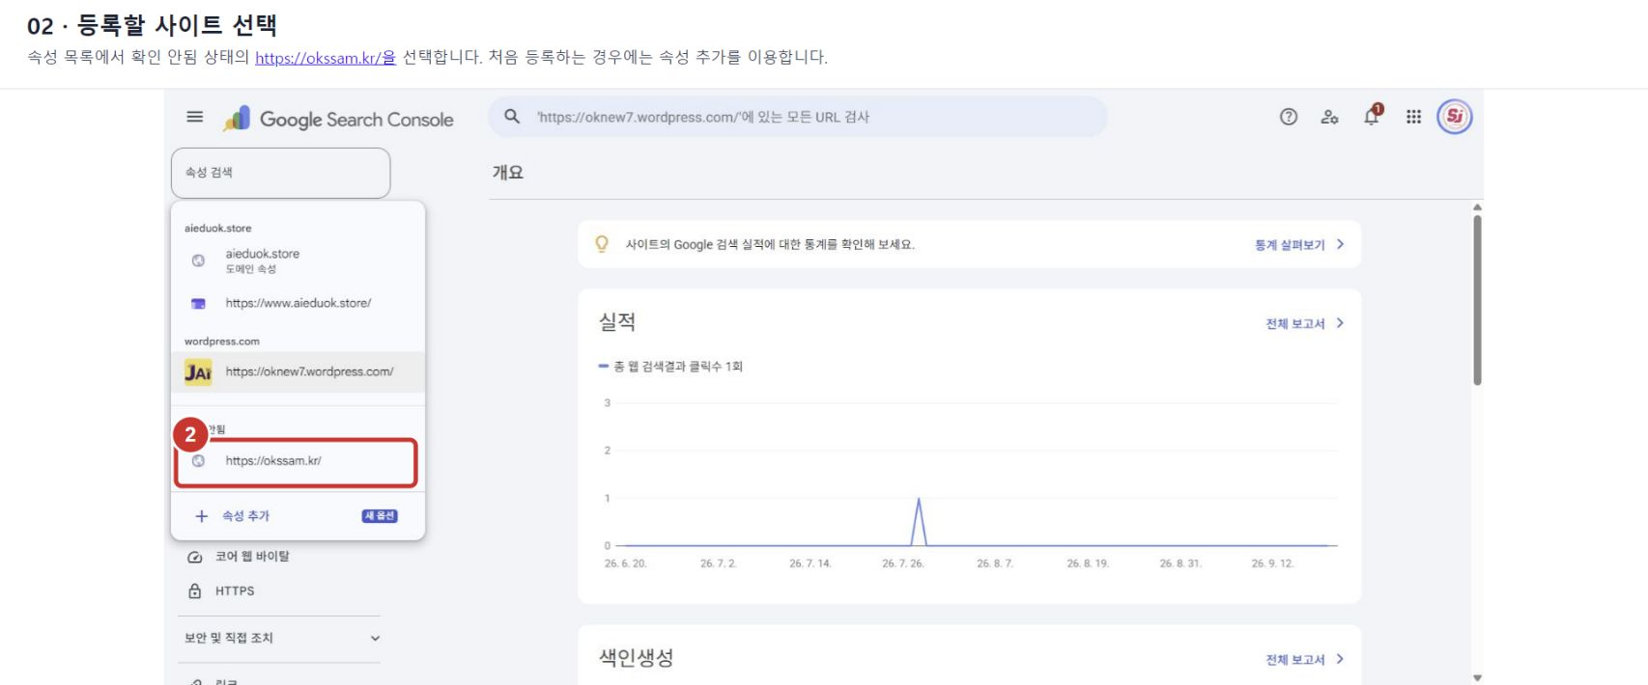
Task: Click the chevron beside 실적 전체 보고서
Action: tap(1340, 323)
